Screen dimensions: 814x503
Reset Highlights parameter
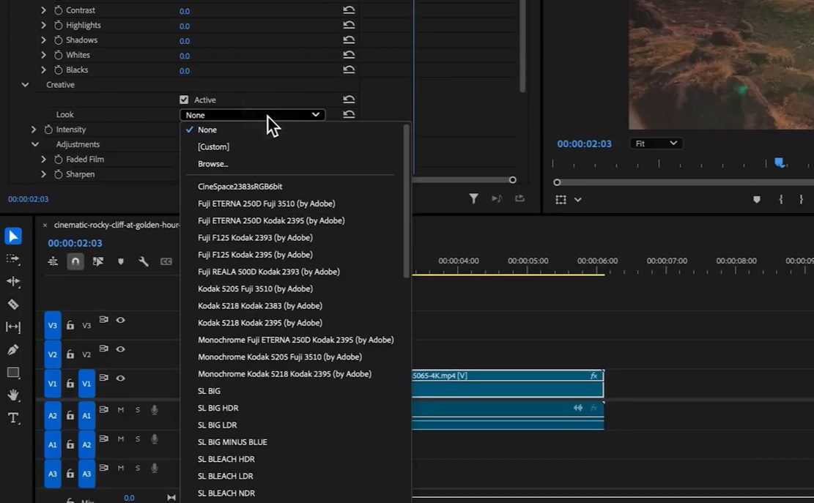tap(349, 25)
